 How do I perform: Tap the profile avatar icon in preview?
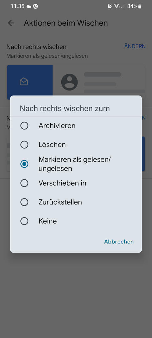pyautogui.click(x=69, y=82)
